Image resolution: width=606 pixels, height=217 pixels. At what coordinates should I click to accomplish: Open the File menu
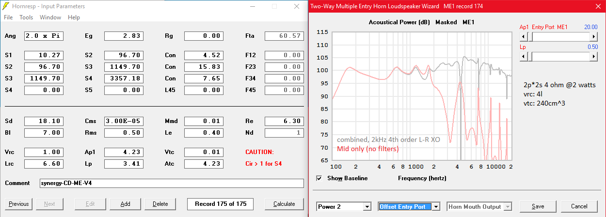click(8, 17)
